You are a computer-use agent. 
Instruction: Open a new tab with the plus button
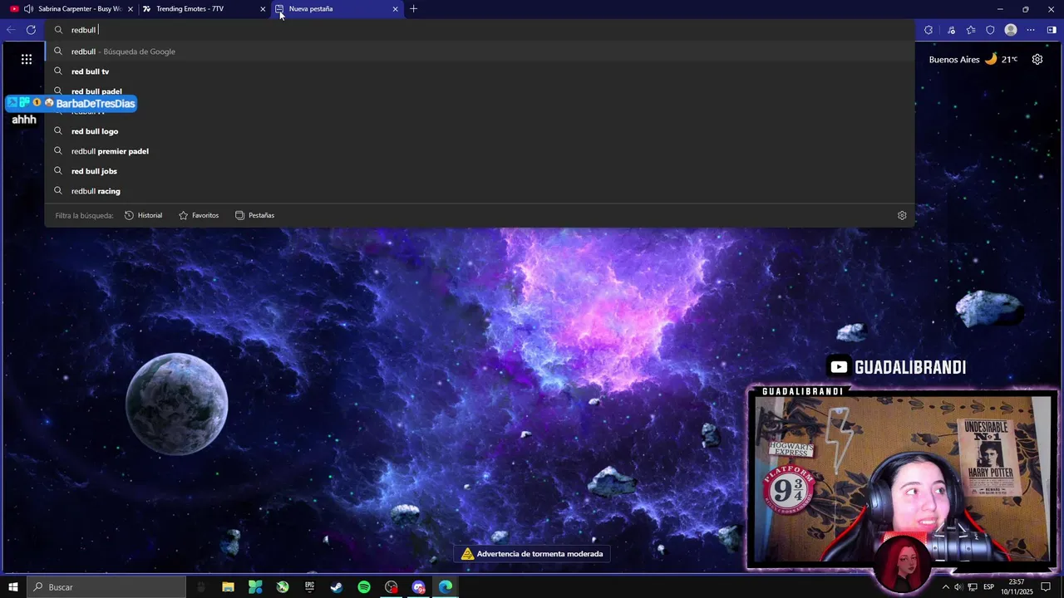(x=414, y=9)
